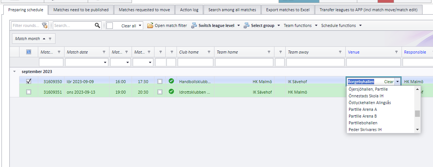Select Öjersjöhallen, Partille from list
Image resolution: width=433 pixels, height=167 pixels.
point(380,89)
